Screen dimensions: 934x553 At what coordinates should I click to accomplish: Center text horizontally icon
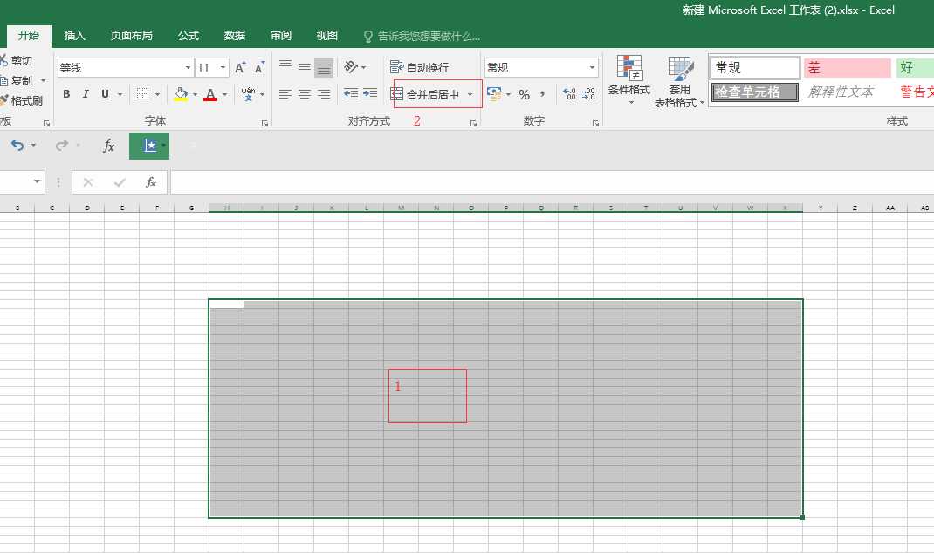305,94
